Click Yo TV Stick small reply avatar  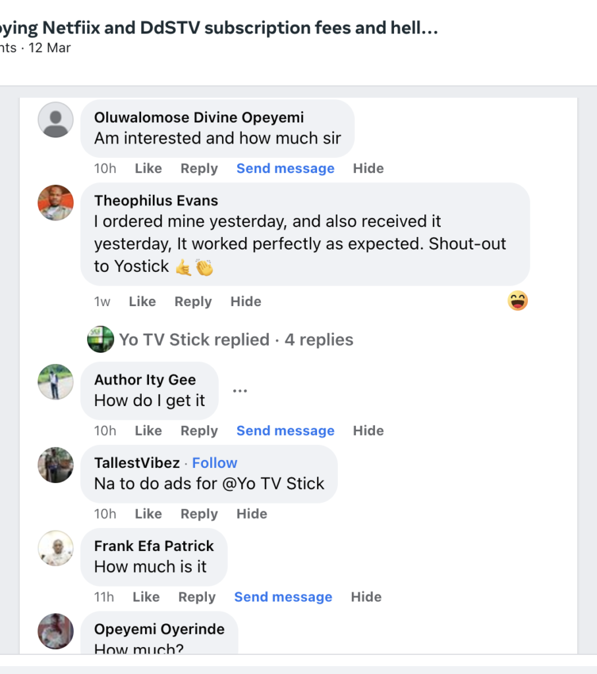(x=100, y=340)
